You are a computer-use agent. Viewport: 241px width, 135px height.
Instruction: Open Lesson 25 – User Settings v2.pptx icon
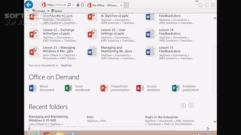(92, 33)
